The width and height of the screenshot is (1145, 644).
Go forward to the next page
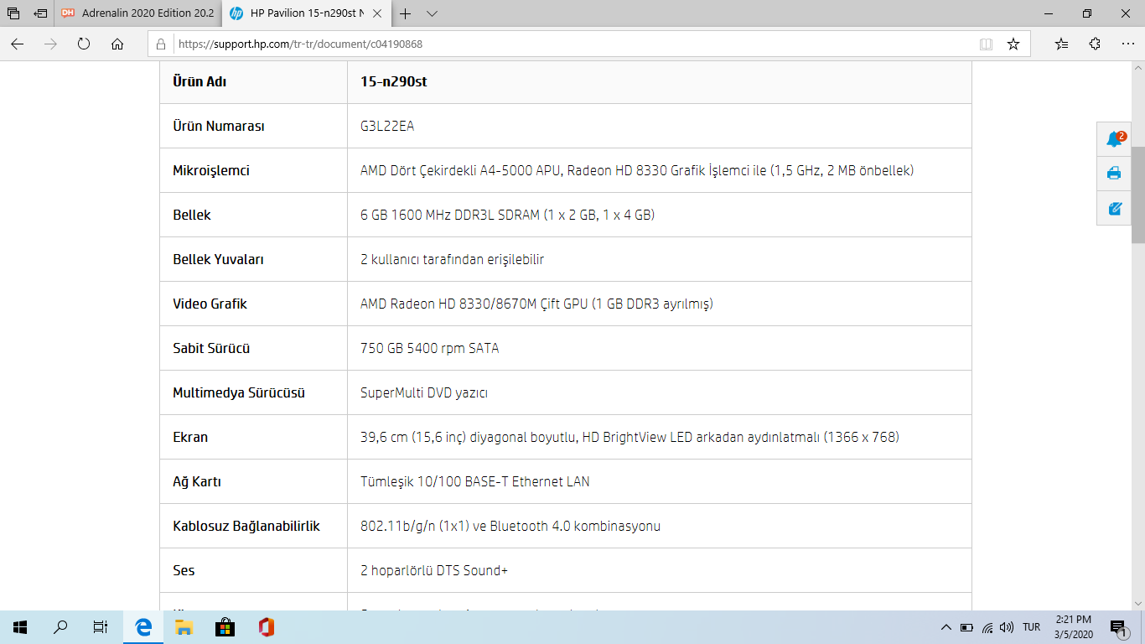coord(50,44)
